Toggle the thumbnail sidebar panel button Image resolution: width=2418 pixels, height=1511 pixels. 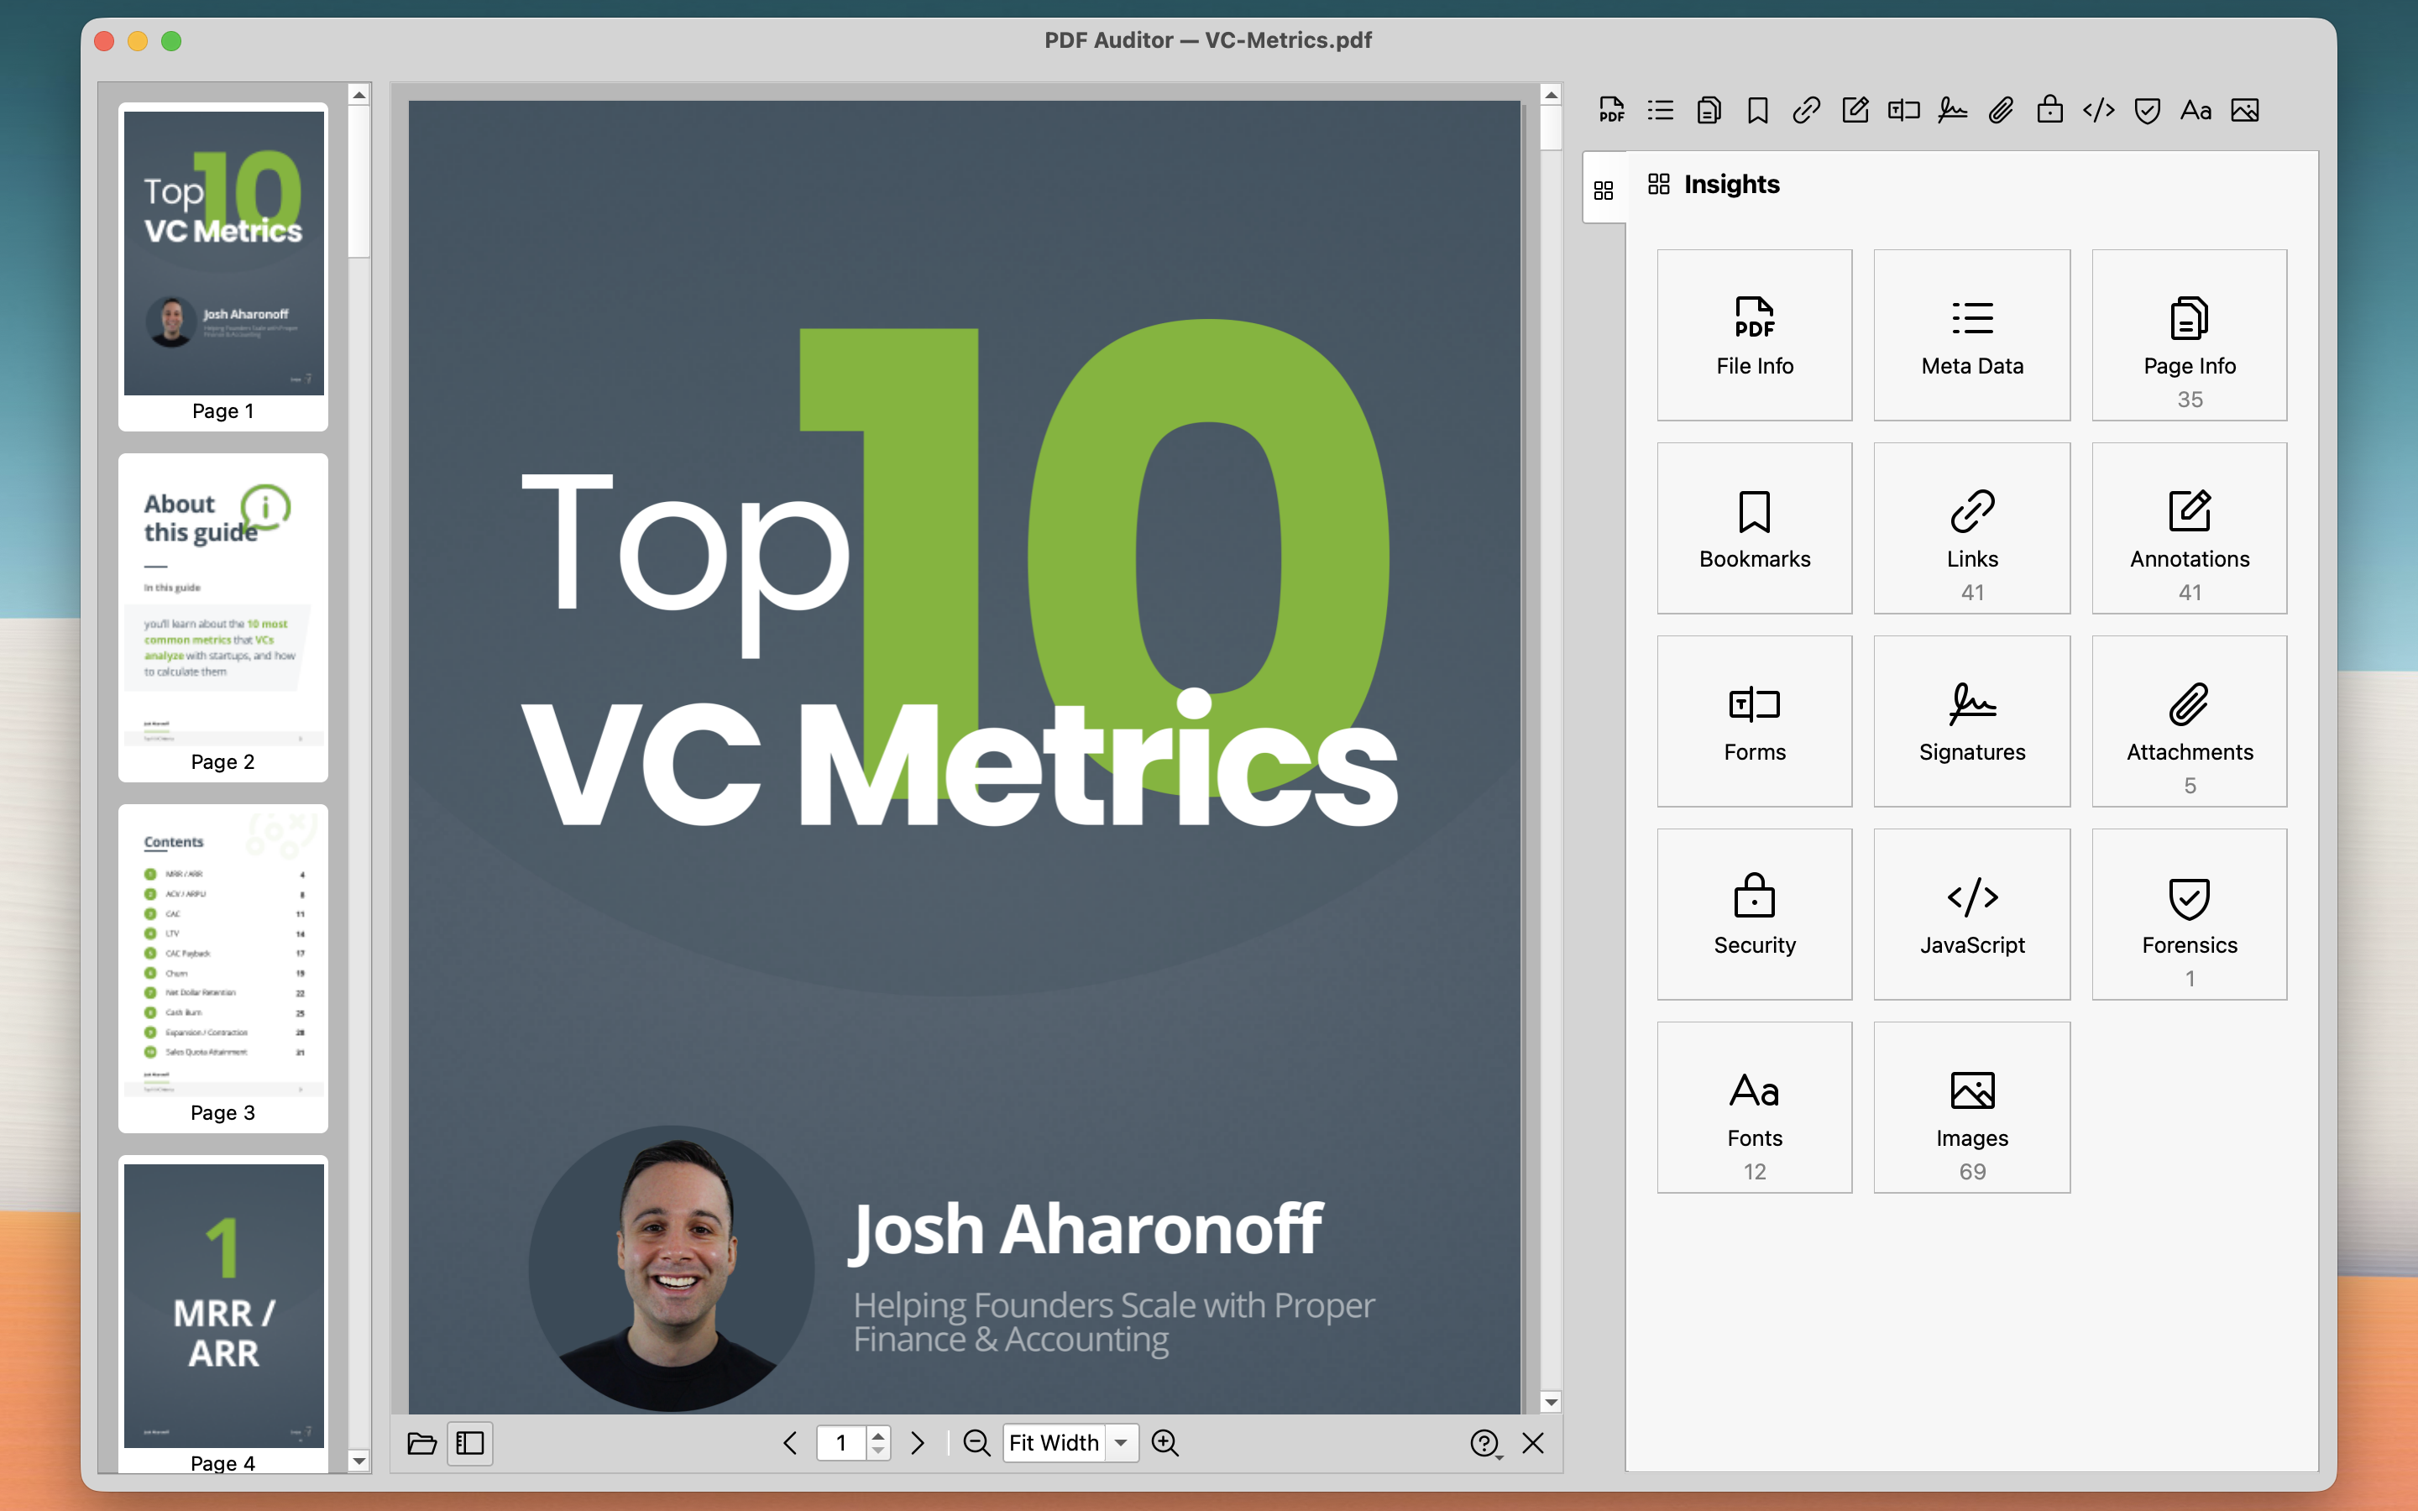point(469,1443)
